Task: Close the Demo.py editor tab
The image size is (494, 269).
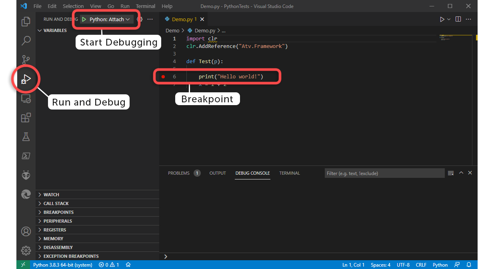Action: (202, 19)
